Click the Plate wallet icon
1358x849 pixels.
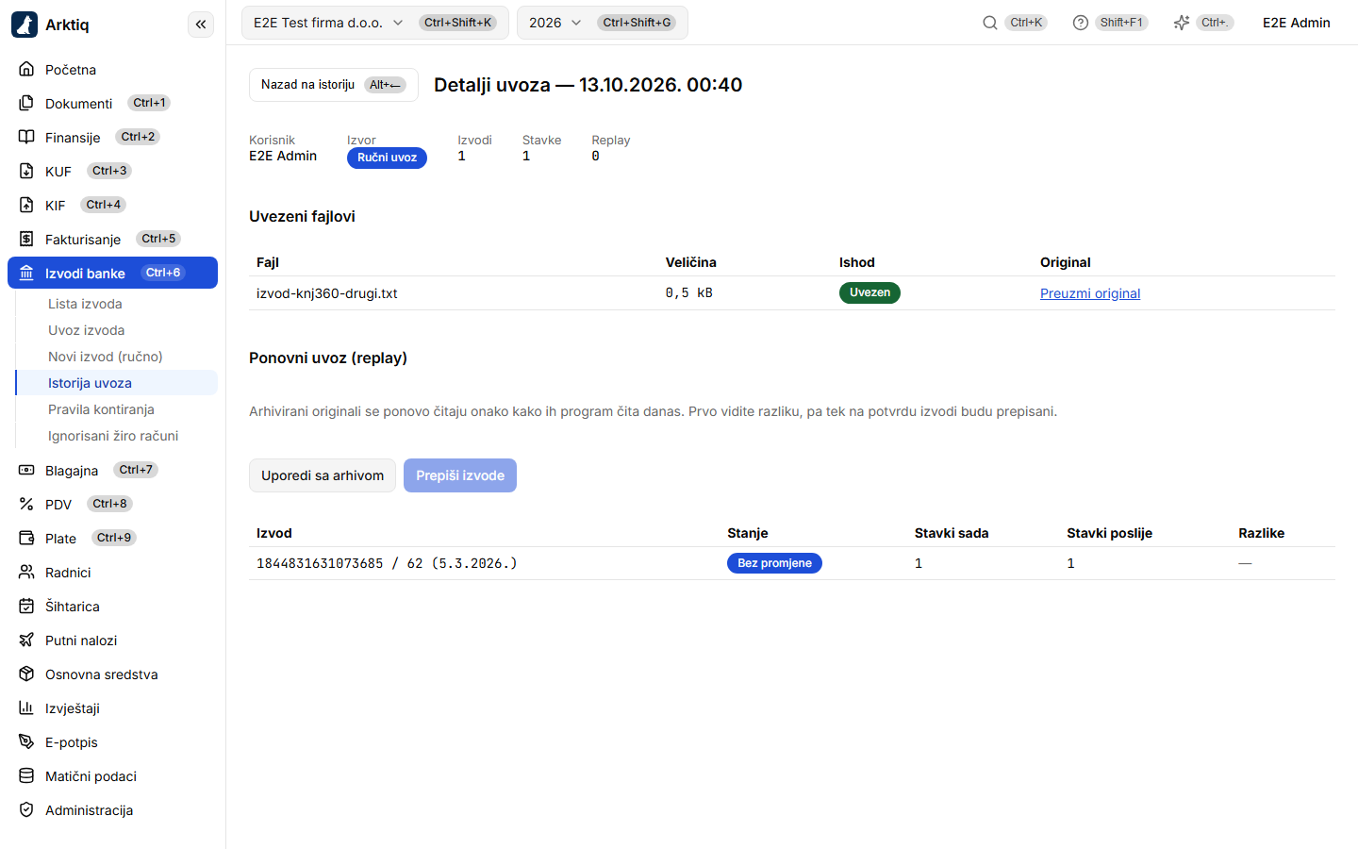pos(26,538)
